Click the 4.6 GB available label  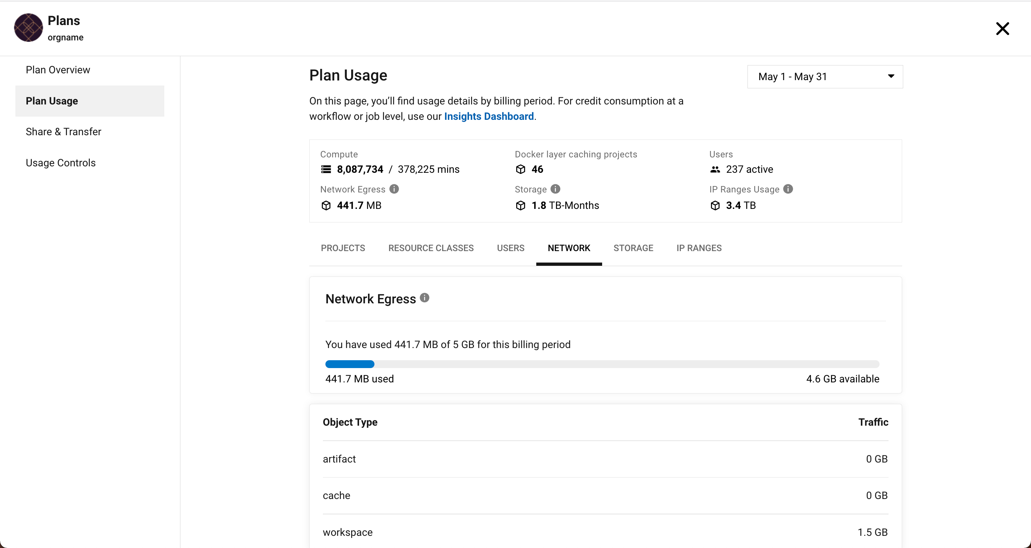coord(843,379)
